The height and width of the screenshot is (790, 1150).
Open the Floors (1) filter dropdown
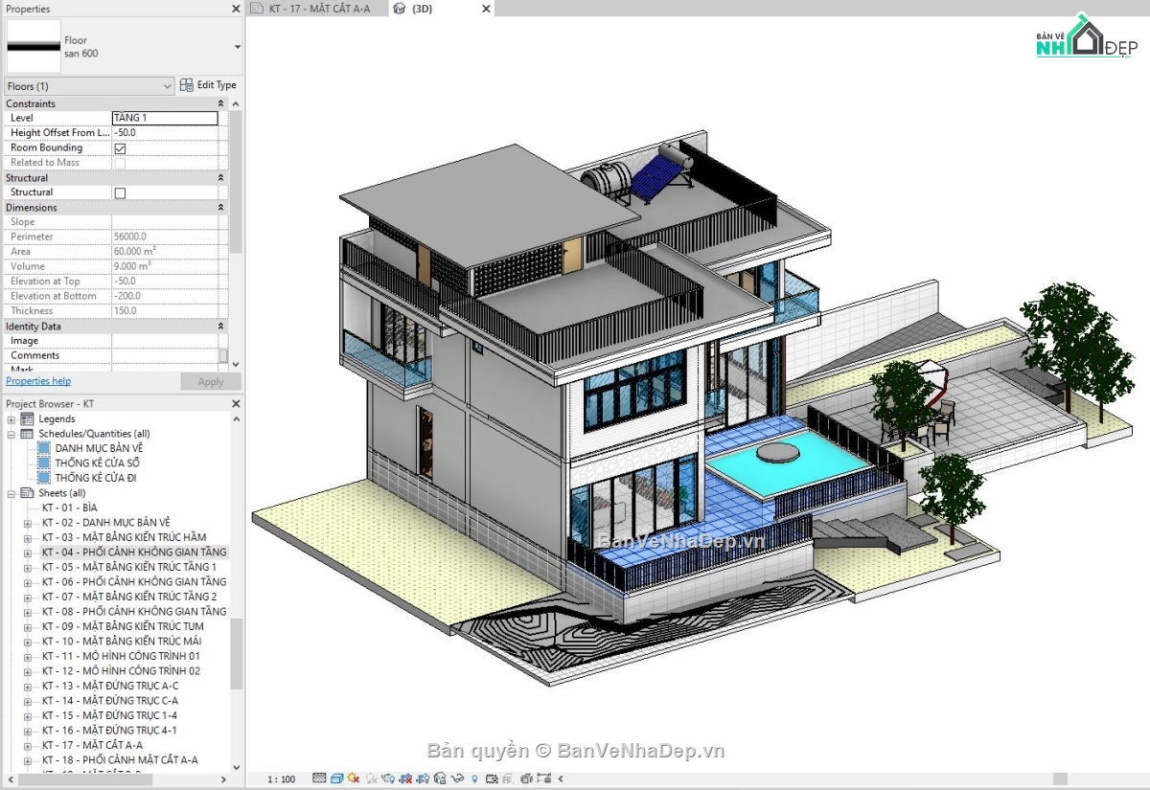[89, 86]
